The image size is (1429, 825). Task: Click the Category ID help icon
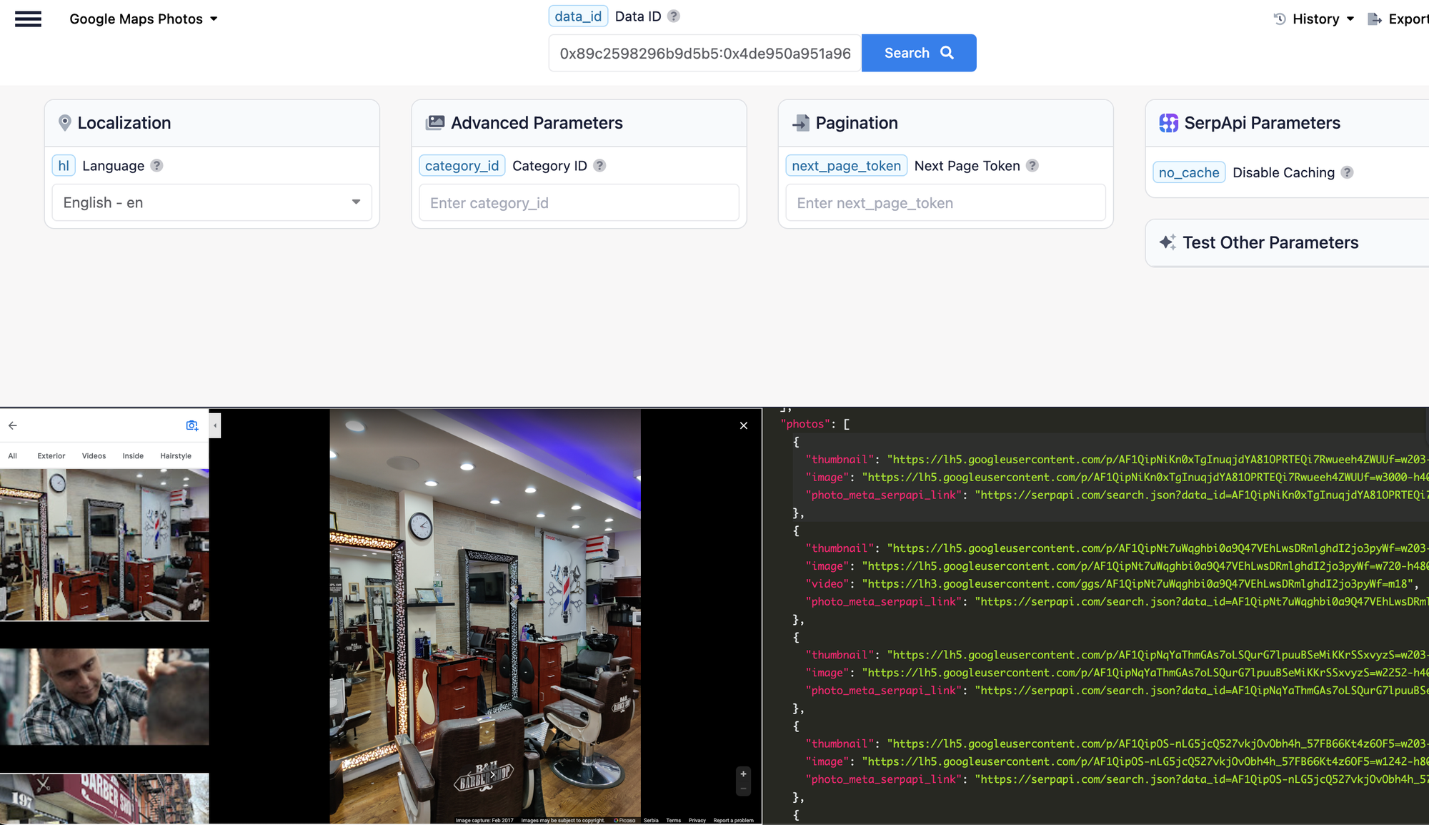pos(599,166)
